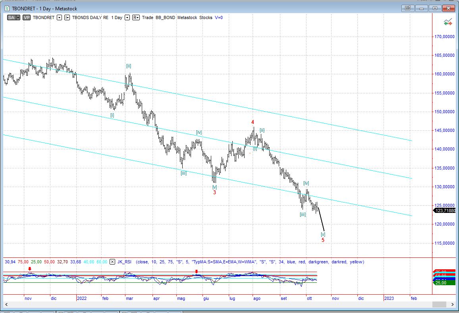Click the 115,00000 price axis label

coord(444,243)
